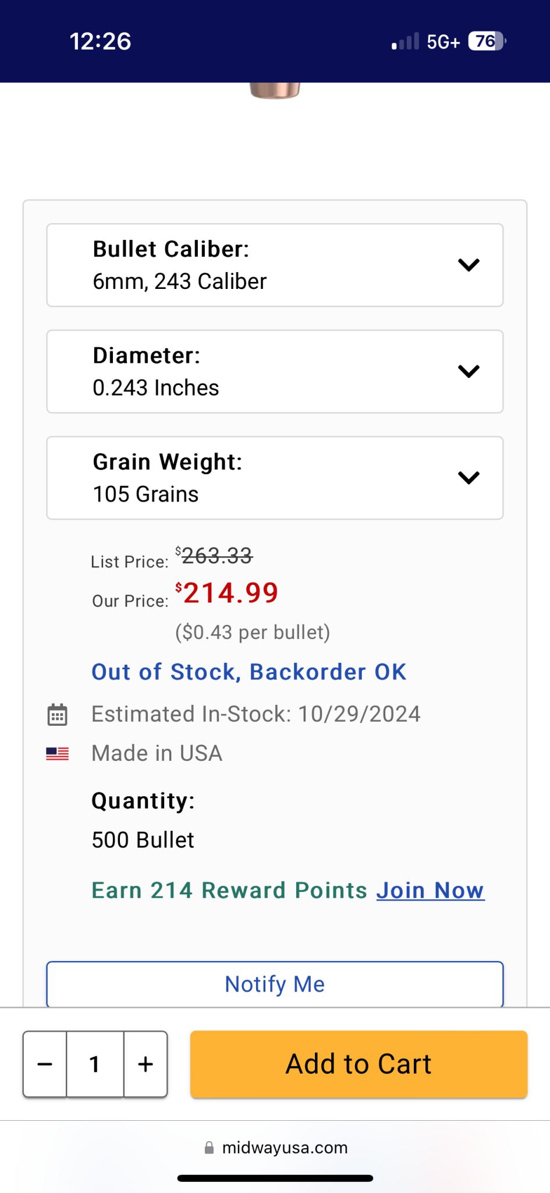Tap the midwayusa.com address bar

pyautogui.click(x=275, y=1148)
